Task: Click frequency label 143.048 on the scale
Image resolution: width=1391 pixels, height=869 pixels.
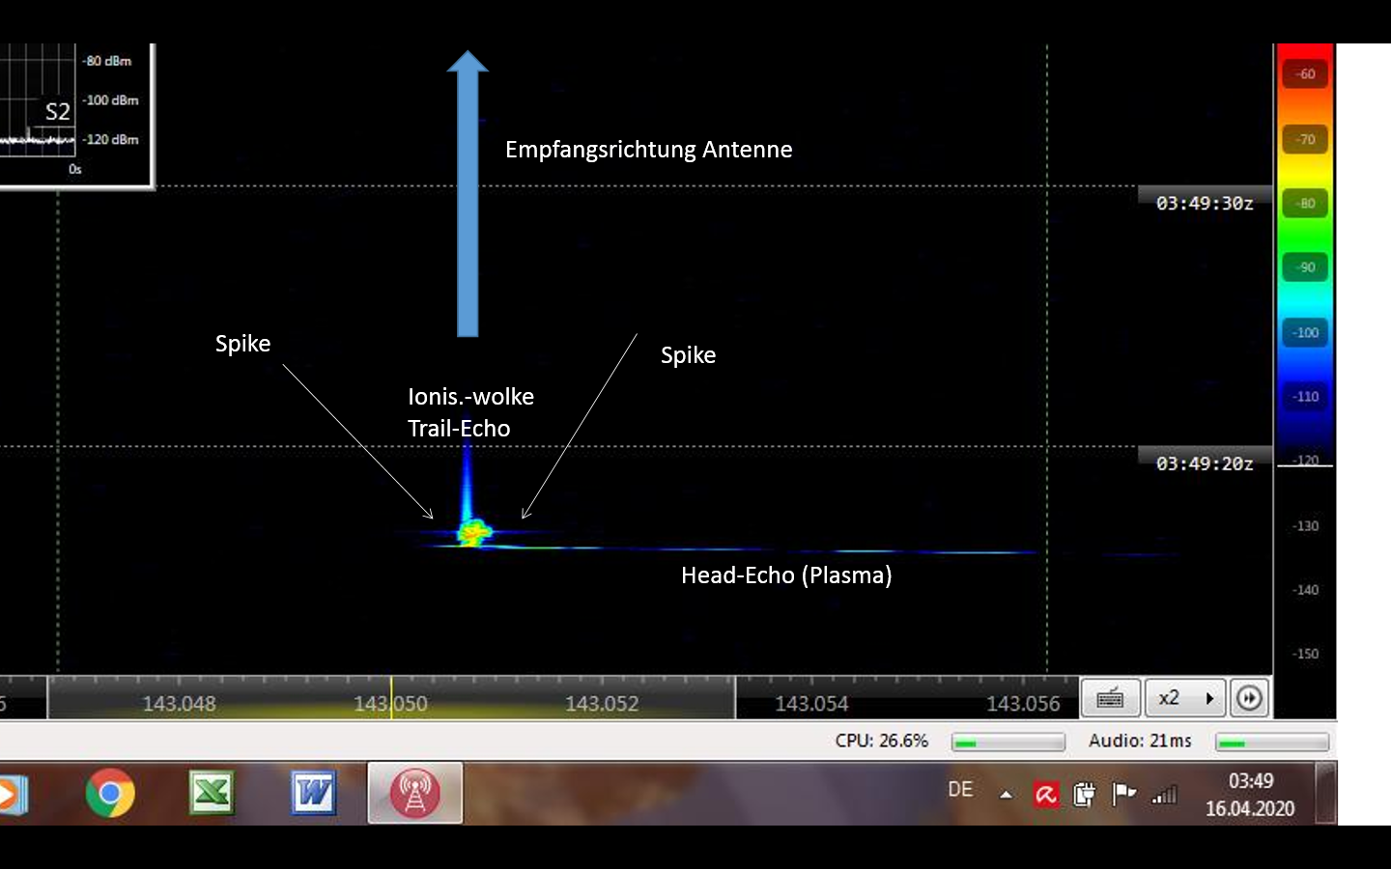Action: tap(179, 704)
